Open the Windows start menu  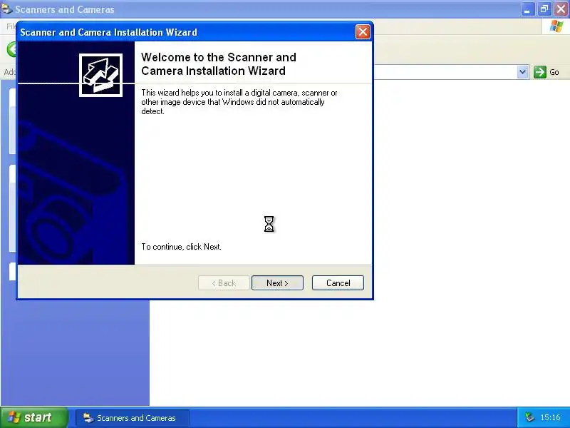tap(33, 417)
